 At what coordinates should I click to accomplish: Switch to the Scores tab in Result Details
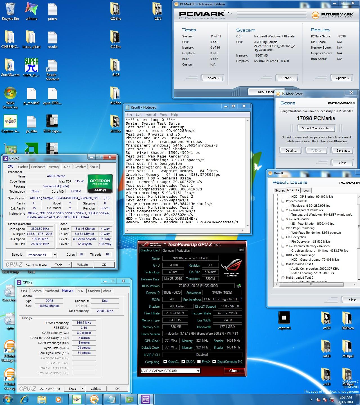coord(280,190)
